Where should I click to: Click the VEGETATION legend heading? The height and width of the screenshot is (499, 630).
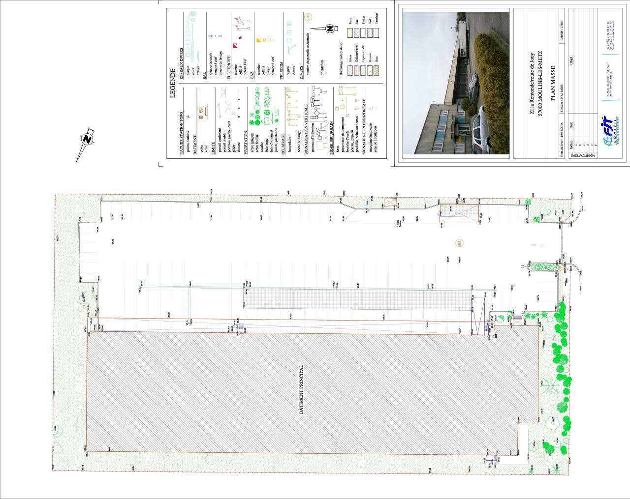pyautogui.click(x=246, y=142)
